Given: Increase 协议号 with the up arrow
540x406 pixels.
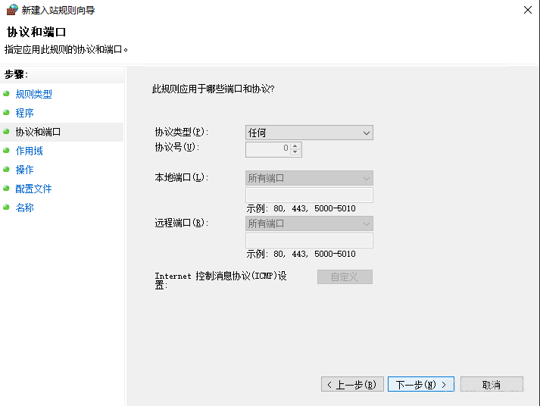Looking at the screenshot, I should point(295,145).
